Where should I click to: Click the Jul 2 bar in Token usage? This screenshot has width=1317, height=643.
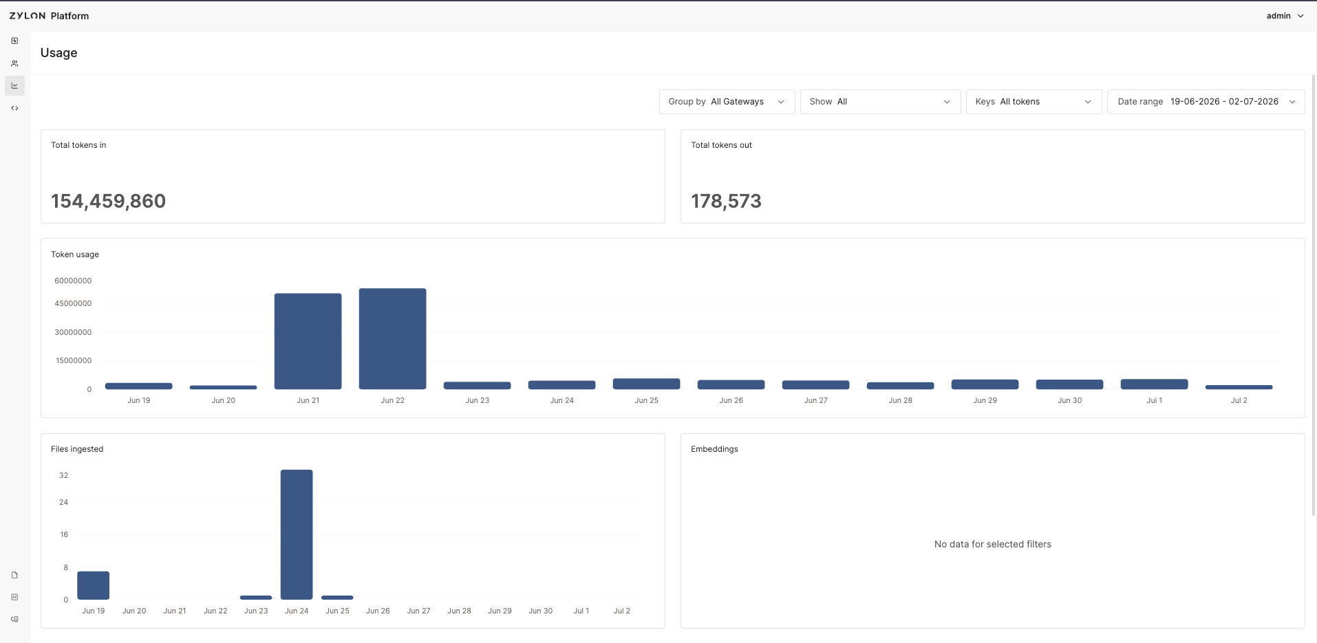click(1239, 387)
